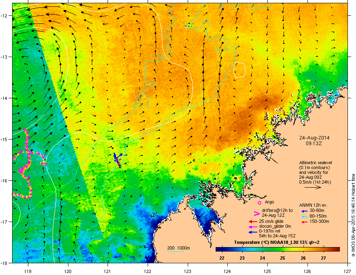Click the color bar tick label 26
This screenshot has height=275, width=356.
(303, 258)
